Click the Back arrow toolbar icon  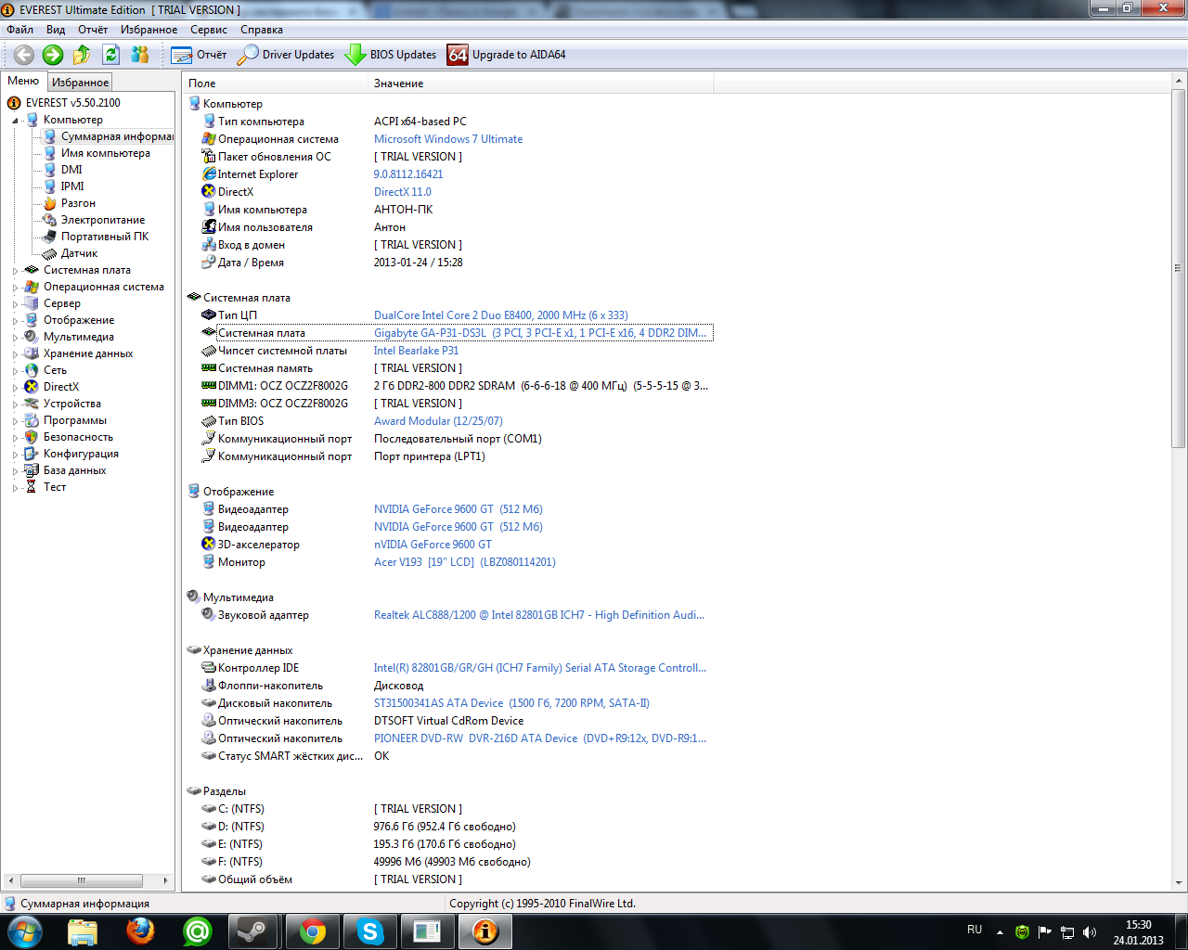coord(24,55)
